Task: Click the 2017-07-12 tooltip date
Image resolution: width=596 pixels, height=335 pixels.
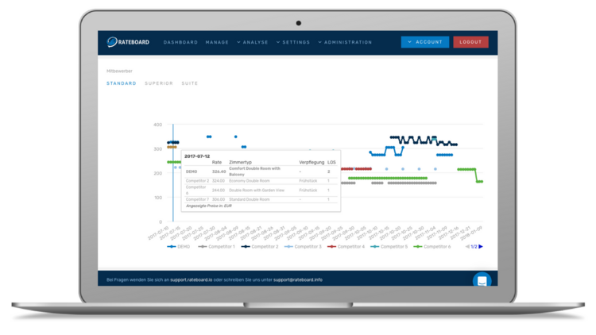Action: pyautogui.click(x=197, y=156)
